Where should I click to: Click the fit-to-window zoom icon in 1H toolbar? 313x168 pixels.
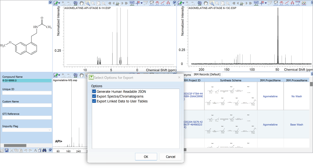tap(98, 3)
